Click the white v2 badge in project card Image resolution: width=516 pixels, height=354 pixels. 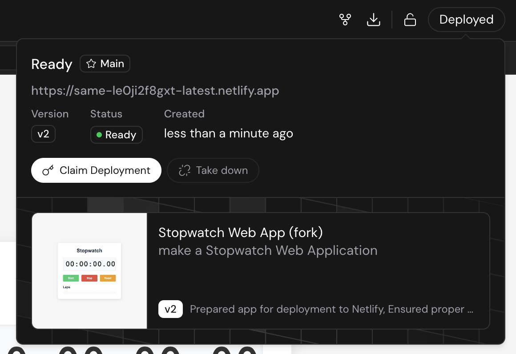click(170, 309)
